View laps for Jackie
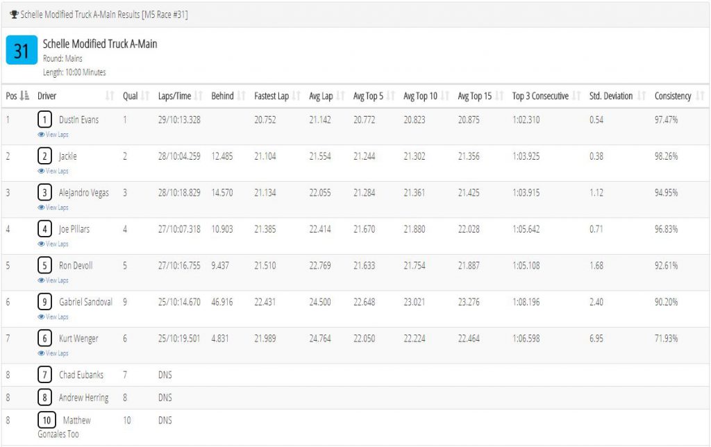711x447 pixels. [x=53, y=171]
